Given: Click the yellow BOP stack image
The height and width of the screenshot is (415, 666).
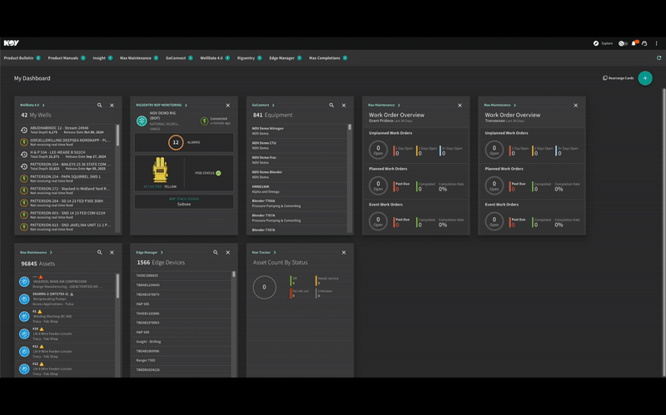Looking at the screenshot, I should pyautogui.click(x=160, y=170).
